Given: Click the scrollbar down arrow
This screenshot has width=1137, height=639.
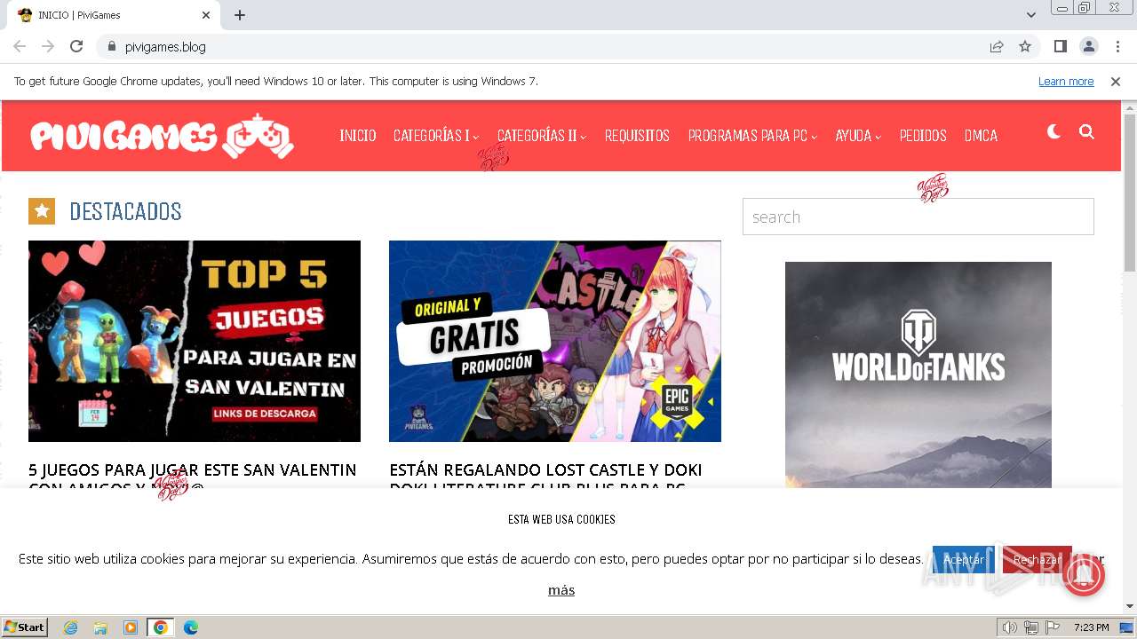Looking at the screenshot, I should pos(1130,606).
